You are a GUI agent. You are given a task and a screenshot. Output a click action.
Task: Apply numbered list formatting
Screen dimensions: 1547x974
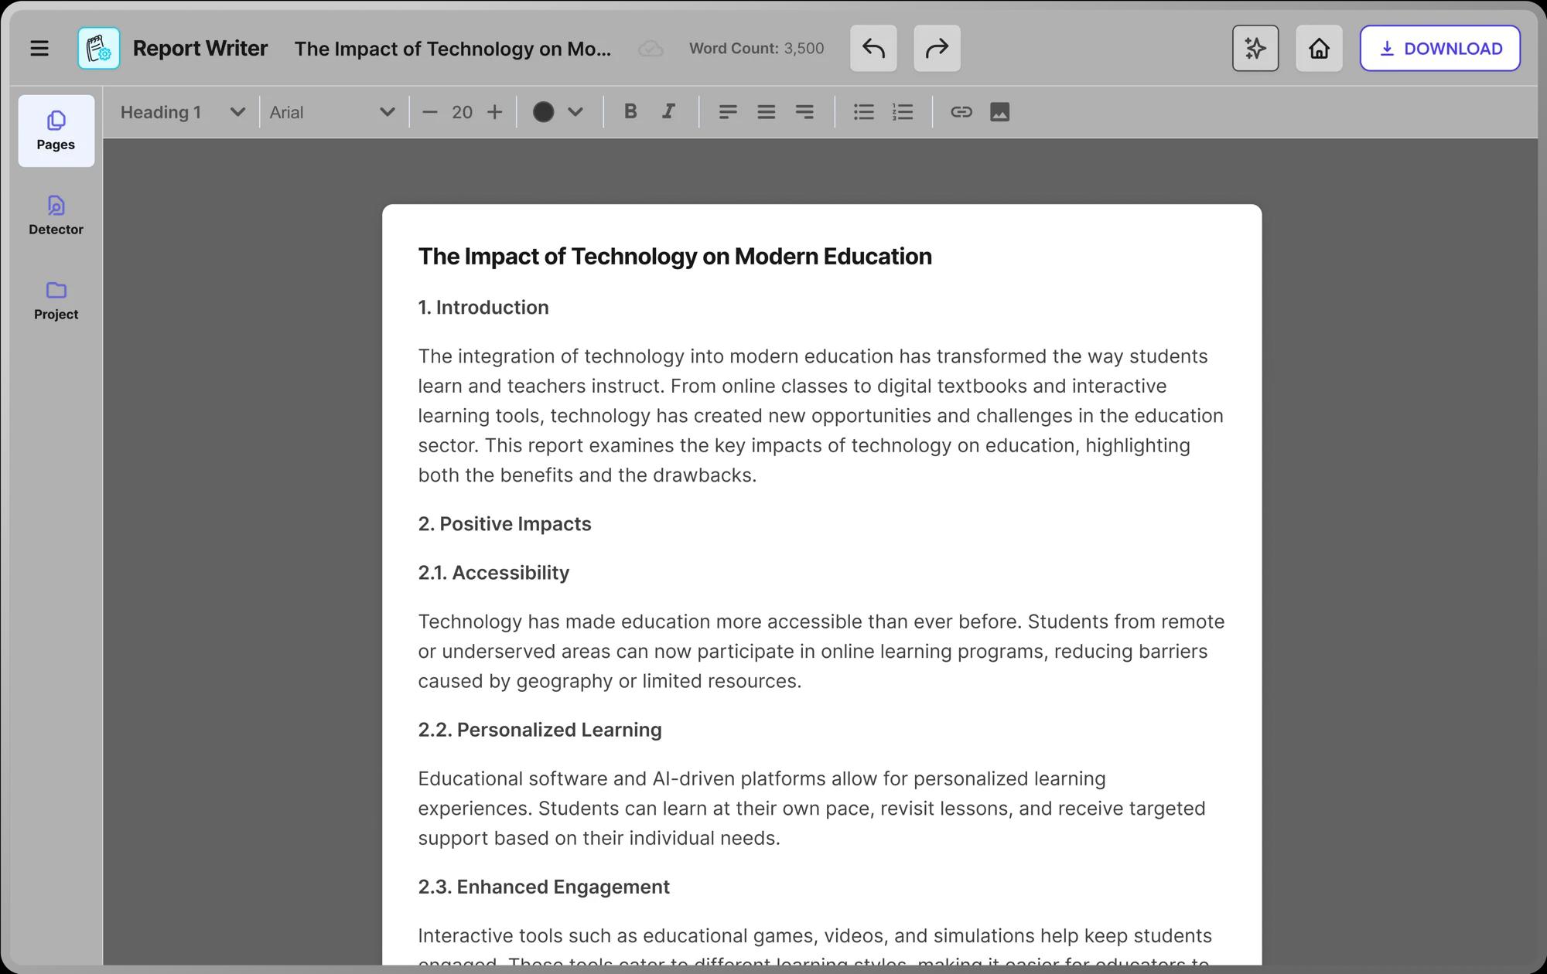pyautogui.click(x=903, y=112)
